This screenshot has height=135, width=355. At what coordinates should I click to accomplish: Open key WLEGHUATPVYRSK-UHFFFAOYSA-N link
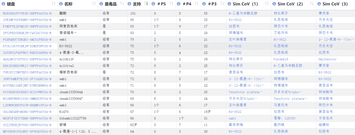pyautogui.click(x=27, y=13)
